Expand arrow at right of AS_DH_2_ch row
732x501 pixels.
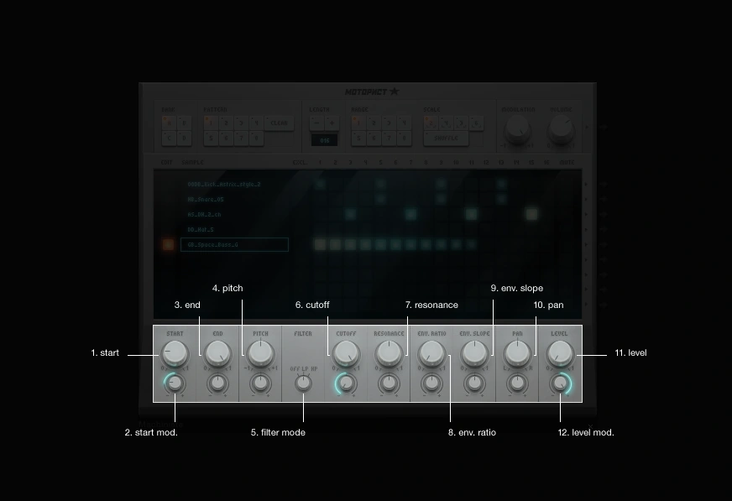(x=588, y=214)
